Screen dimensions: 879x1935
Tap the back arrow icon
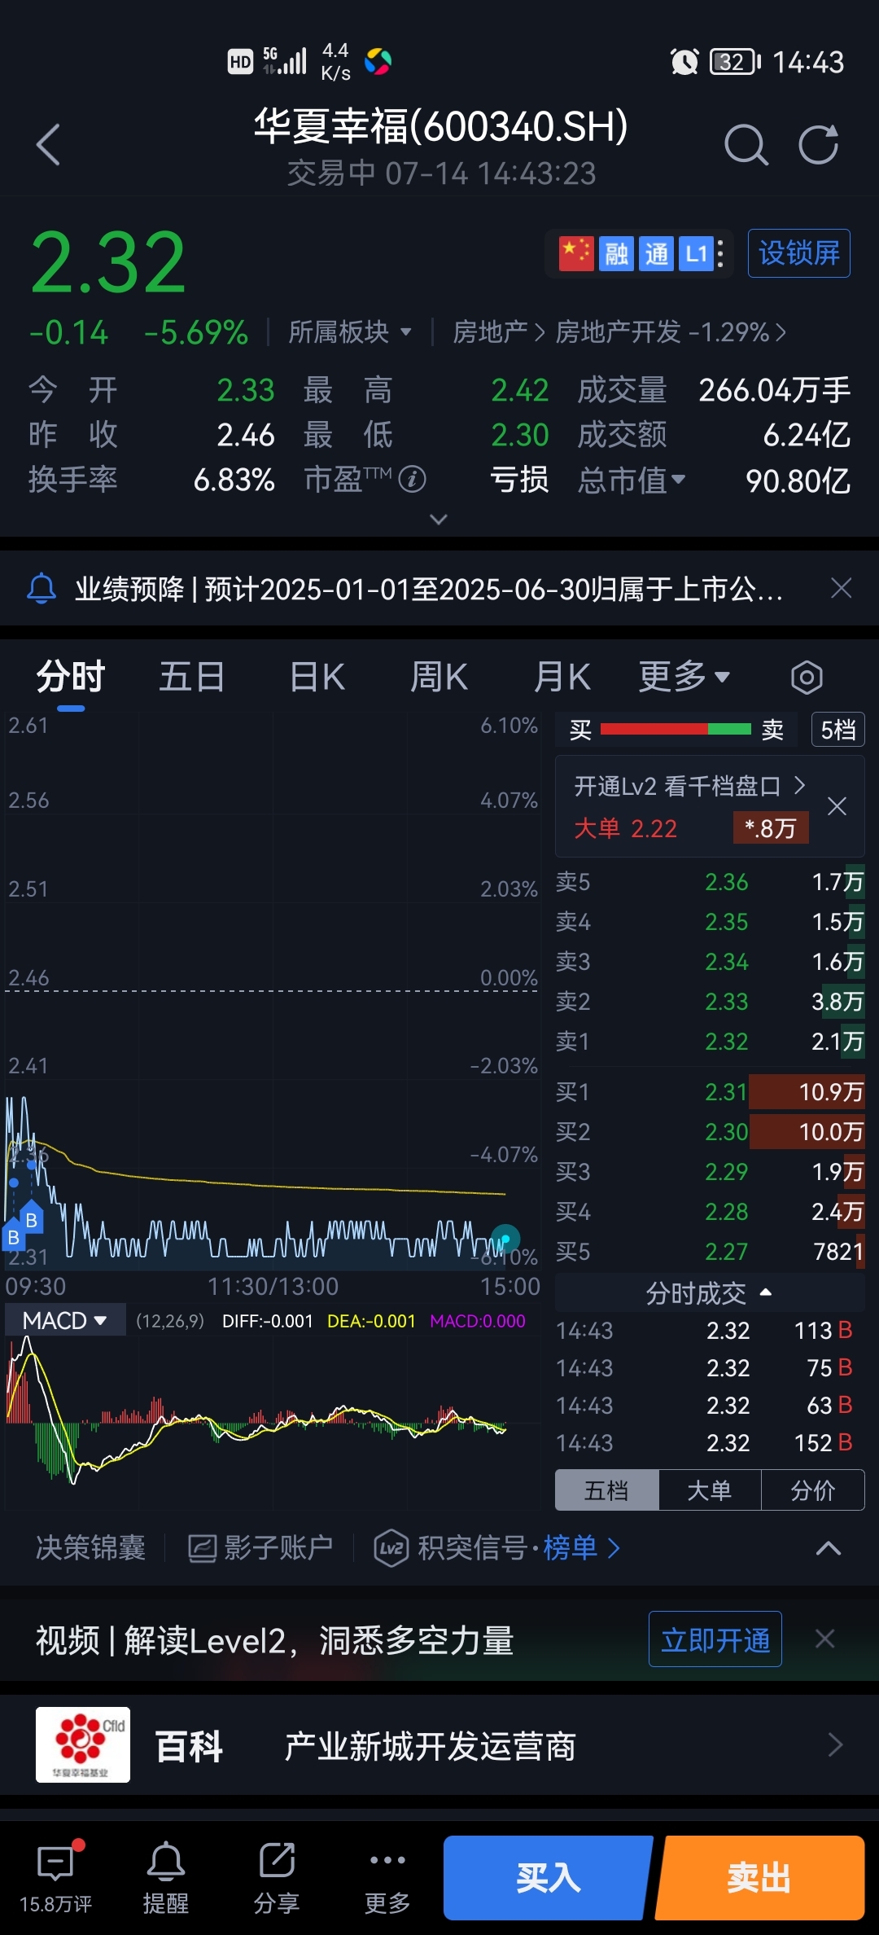(49, 145)
